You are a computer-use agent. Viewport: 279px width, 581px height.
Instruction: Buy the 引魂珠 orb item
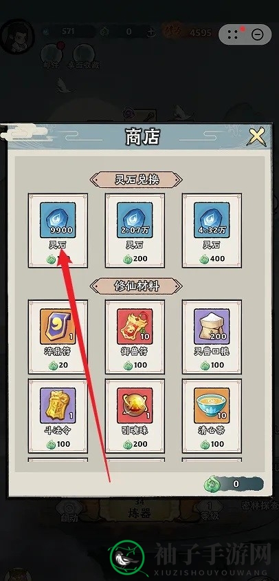click(135, 416)
